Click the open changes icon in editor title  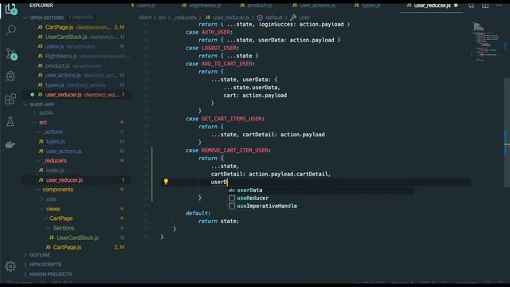pyautogui.click(x=471, y=6)
